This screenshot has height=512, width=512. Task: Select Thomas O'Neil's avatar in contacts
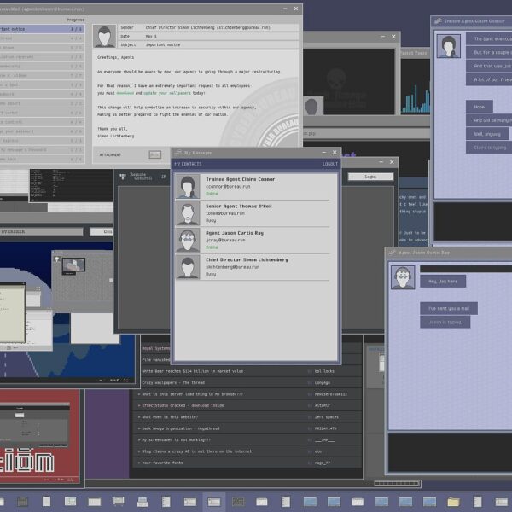188,213
